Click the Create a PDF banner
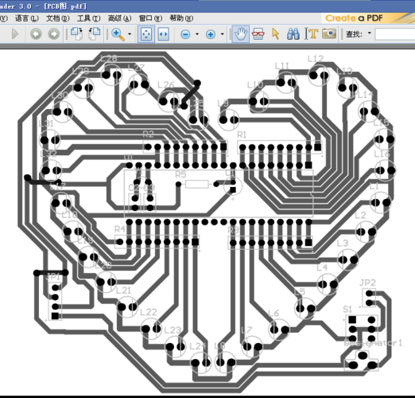 tap(368, 18)
